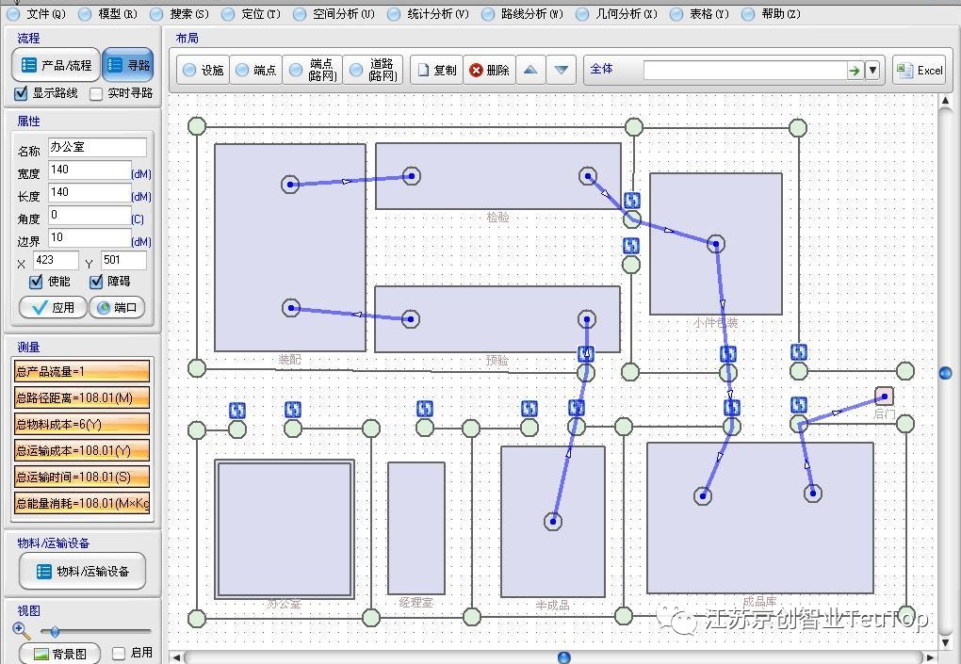This screenshot has height=664, width=961.
Task: Open the dropdown arrow beside the 全体 search field
Action: (871, 69)
